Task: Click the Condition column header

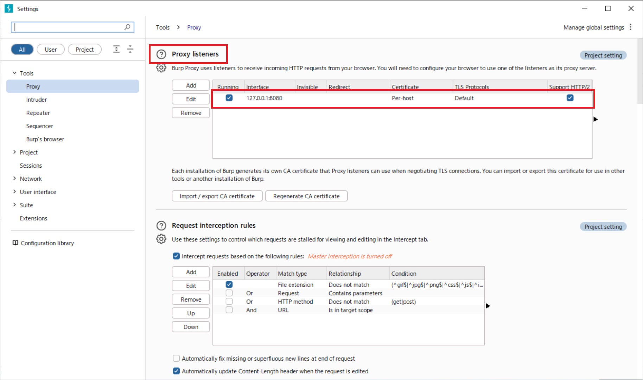Action: (x=437, y=273)
